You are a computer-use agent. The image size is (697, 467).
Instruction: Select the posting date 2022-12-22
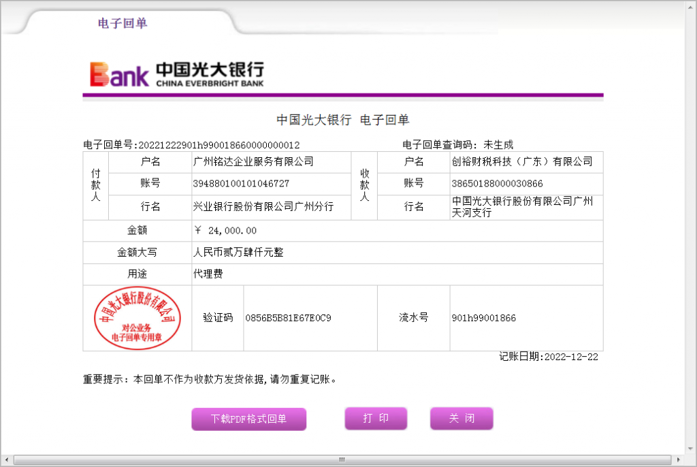pyautogui.click(x=571, y=357)
